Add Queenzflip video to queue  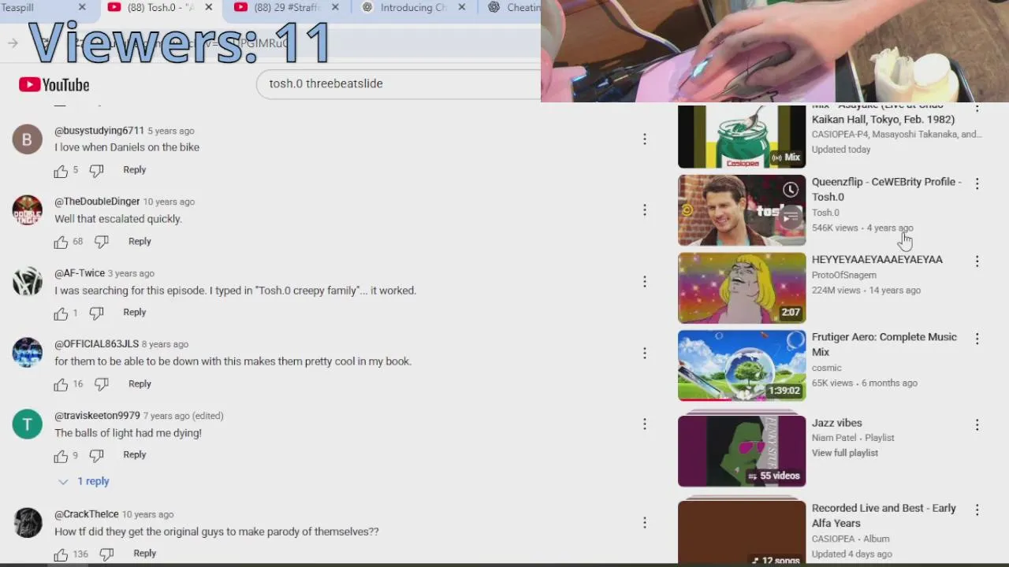click(791, 218)
